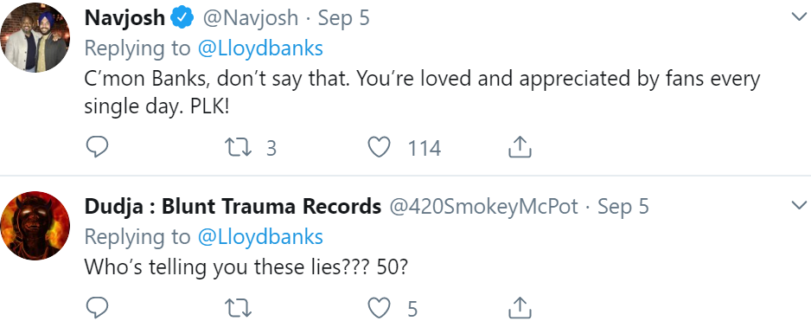Open @Lloydbanks link in Dudja's reply
Image resolution: width=811 pixels, height=321 pixels.
260,236
